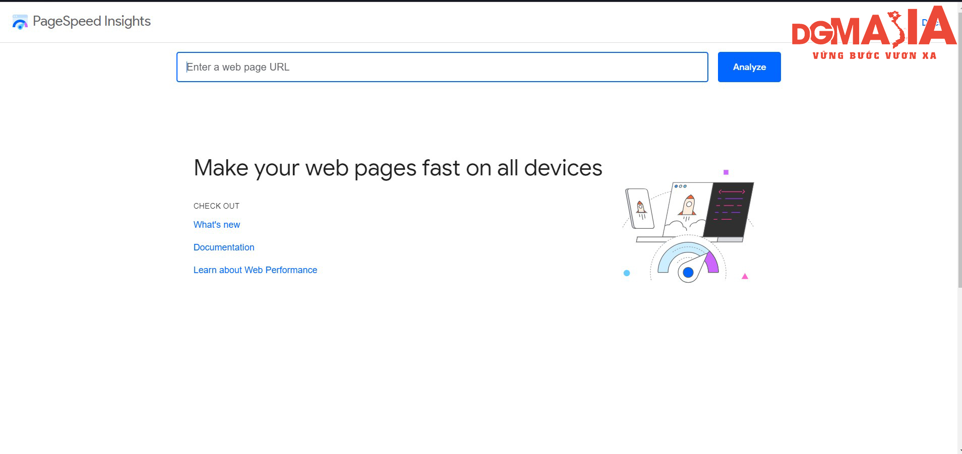Viewport: 962px width, 454px height.
Task: Open the PageSpeed Insights title link
Action: tap(92, 21)
